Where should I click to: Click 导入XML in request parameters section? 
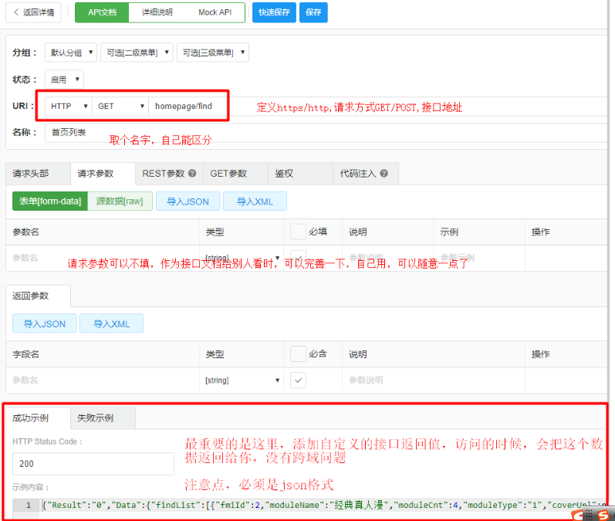[x=255, y=201]
